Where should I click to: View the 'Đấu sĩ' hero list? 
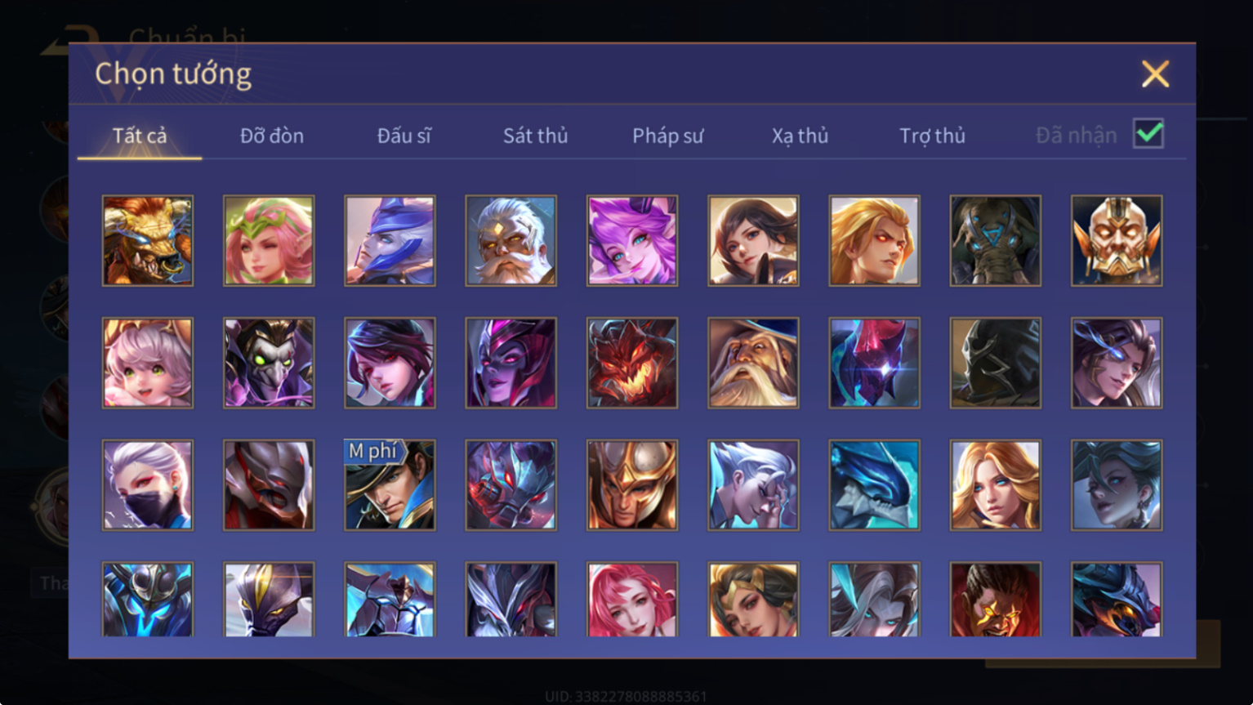click(x=404, y=136)
